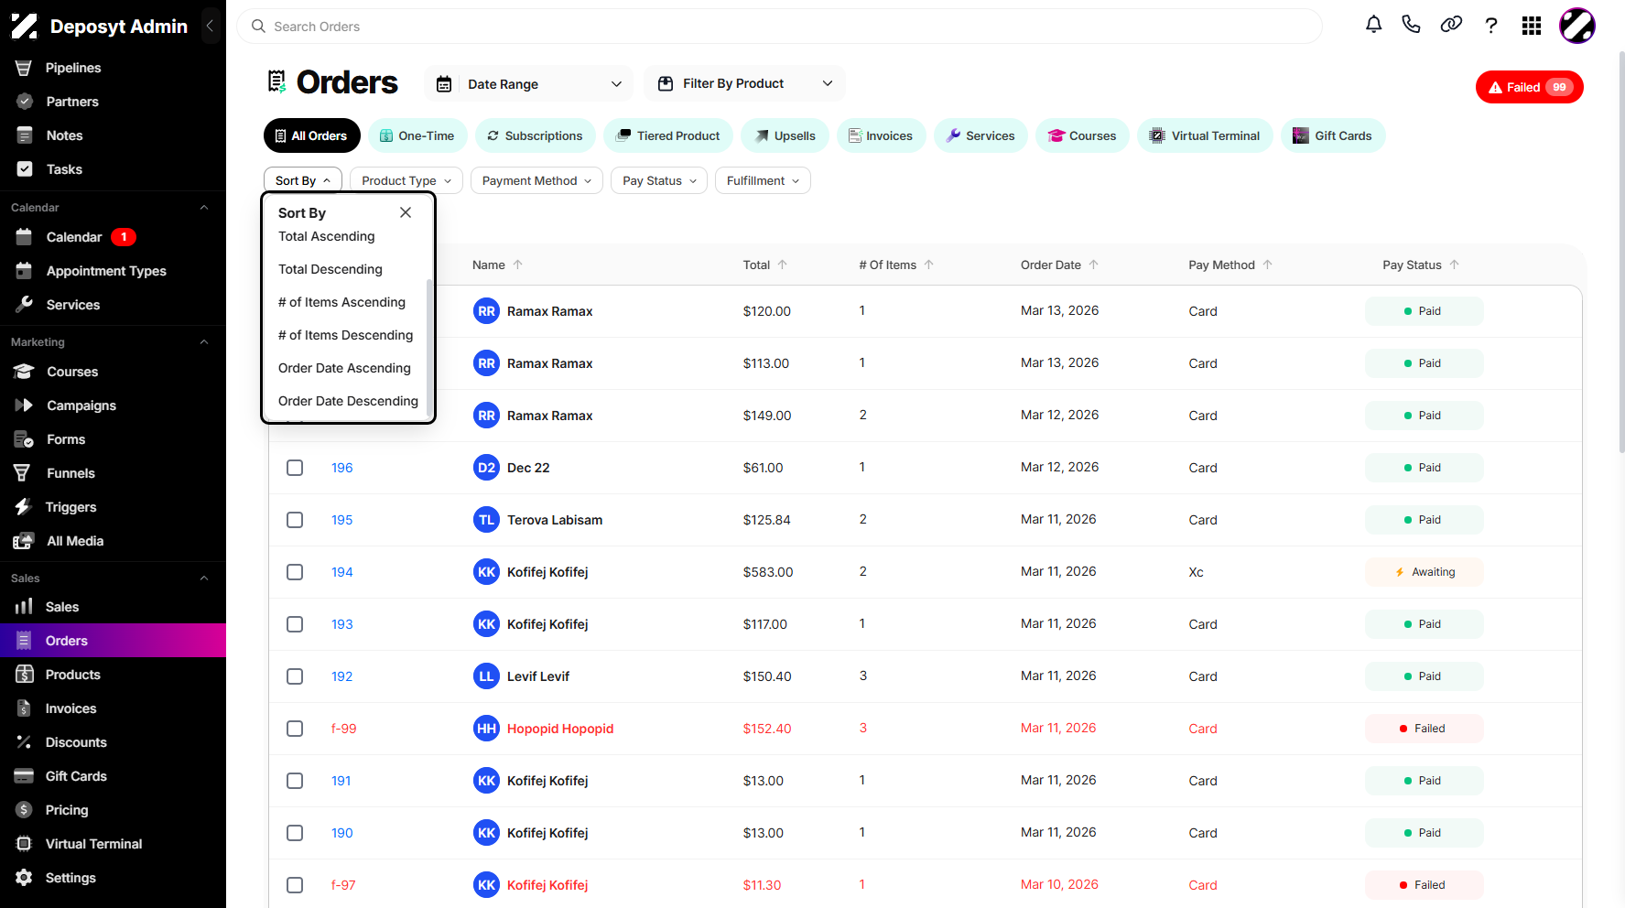Image resolution: width=1625 pixels, height=908 pixels.
Task: Open the notifications bell icon
Action: [x=1373, y=25]
